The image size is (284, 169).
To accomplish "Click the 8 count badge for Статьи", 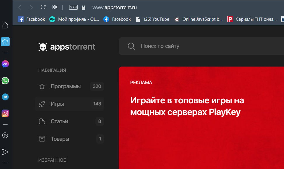I will click(100, 121).
